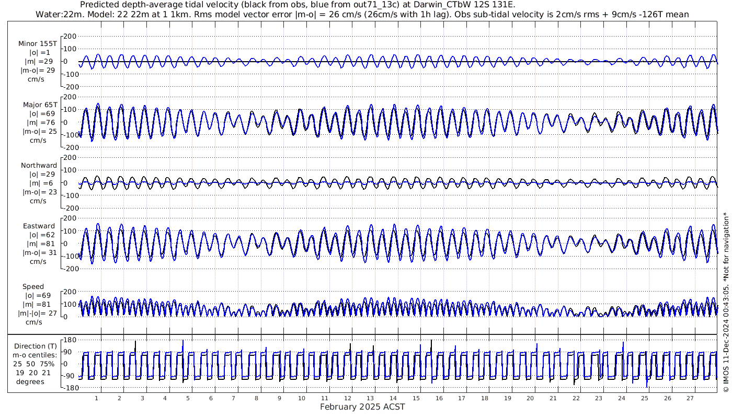Select the day "8" tick label
This screenshot has height=418, width=732.
pyautogui.click(x=256, y=398)
